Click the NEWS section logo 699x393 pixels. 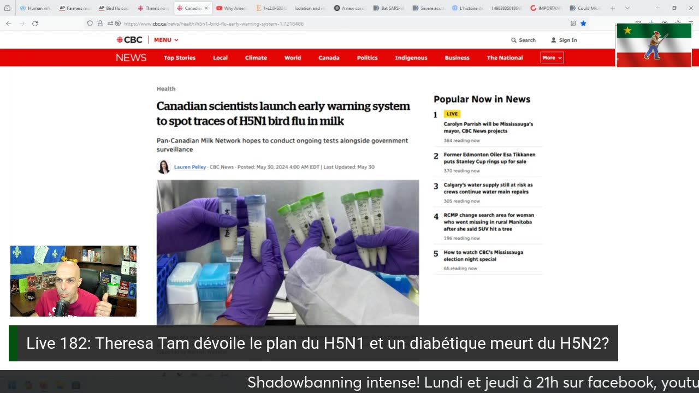click(x=131, y=57)
